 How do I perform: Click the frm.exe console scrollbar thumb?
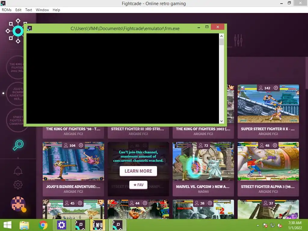click(x=221, y=42)
